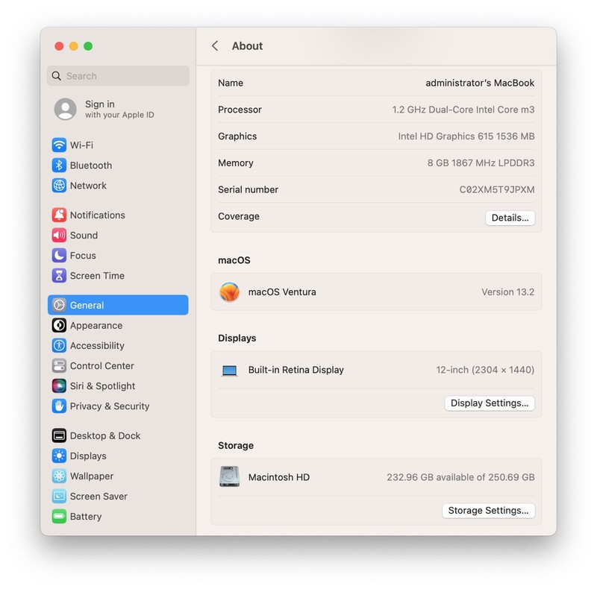This screenshot has width=597, height=589.
Task: Switch to Network settings
Action: pyautogui.click(x=118, y=186)
